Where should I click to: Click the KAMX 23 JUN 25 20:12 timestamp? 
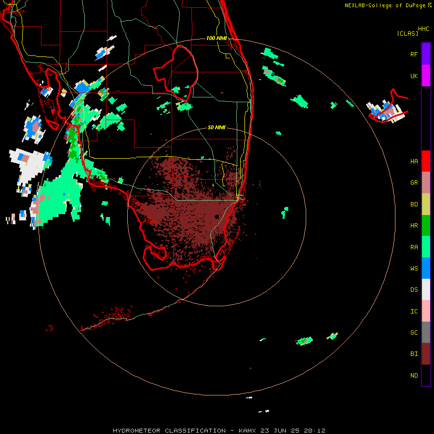pyautogui.click(x=282, y=431)
